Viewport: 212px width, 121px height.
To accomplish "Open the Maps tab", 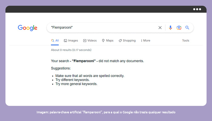I will (x=108, y=41).
